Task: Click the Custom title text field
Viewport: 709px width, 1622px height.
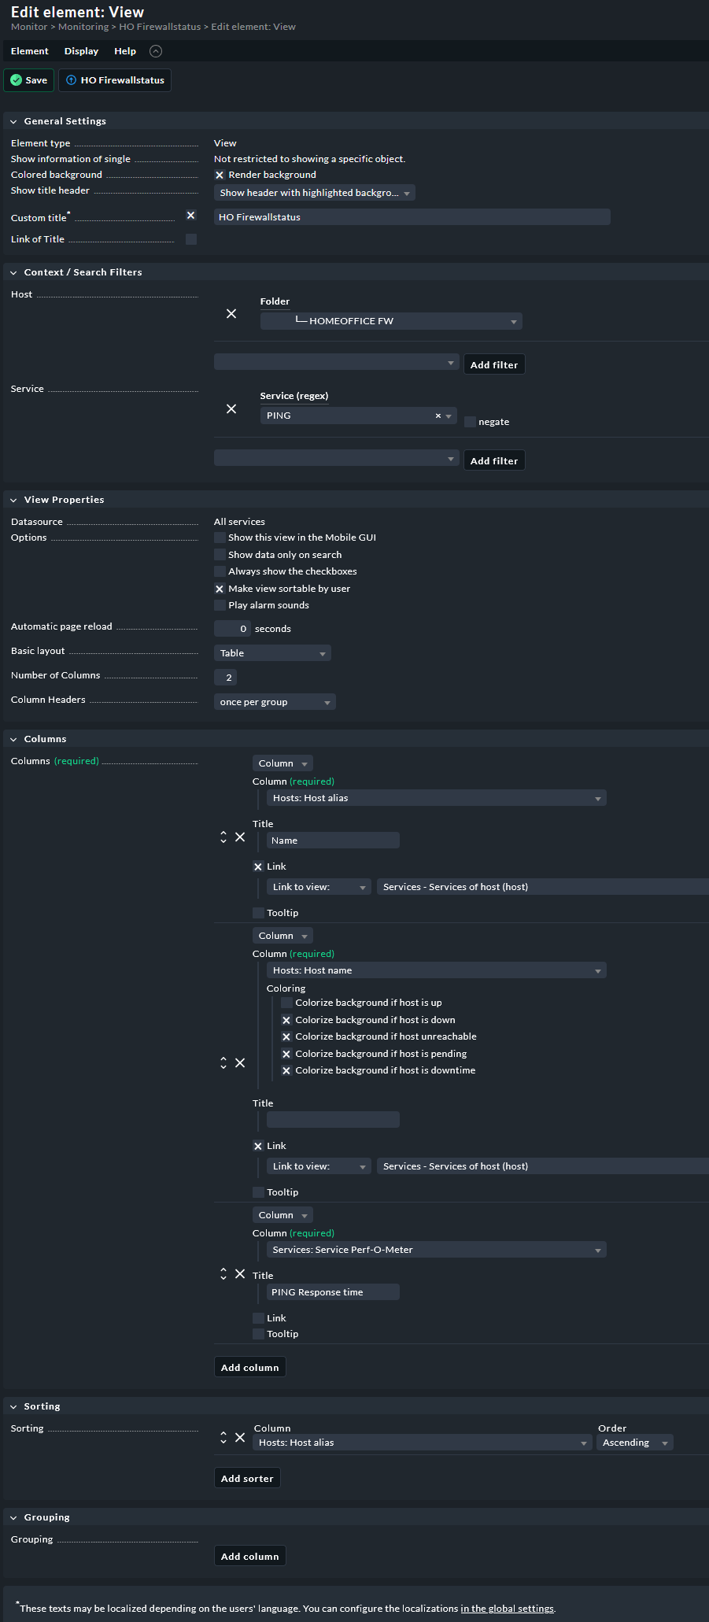Action: [412, 217]
